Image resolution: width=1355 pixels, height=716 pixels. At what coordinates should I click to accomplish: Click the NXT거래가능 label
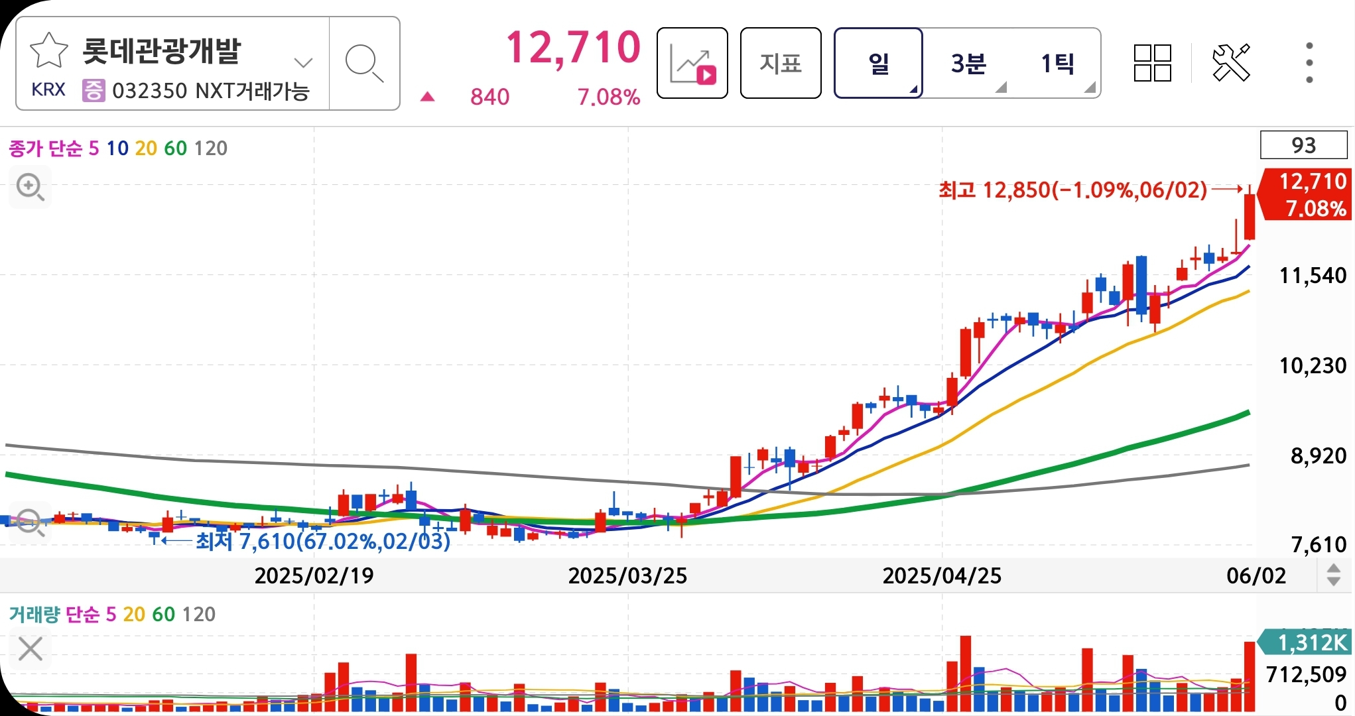pos(253,90)
